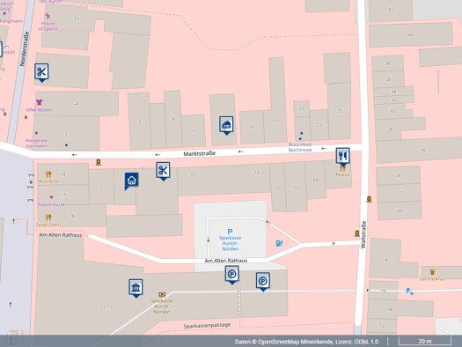The image size is (462, 347).
Task: Select the Marktstraße street label
Action: 200,153
